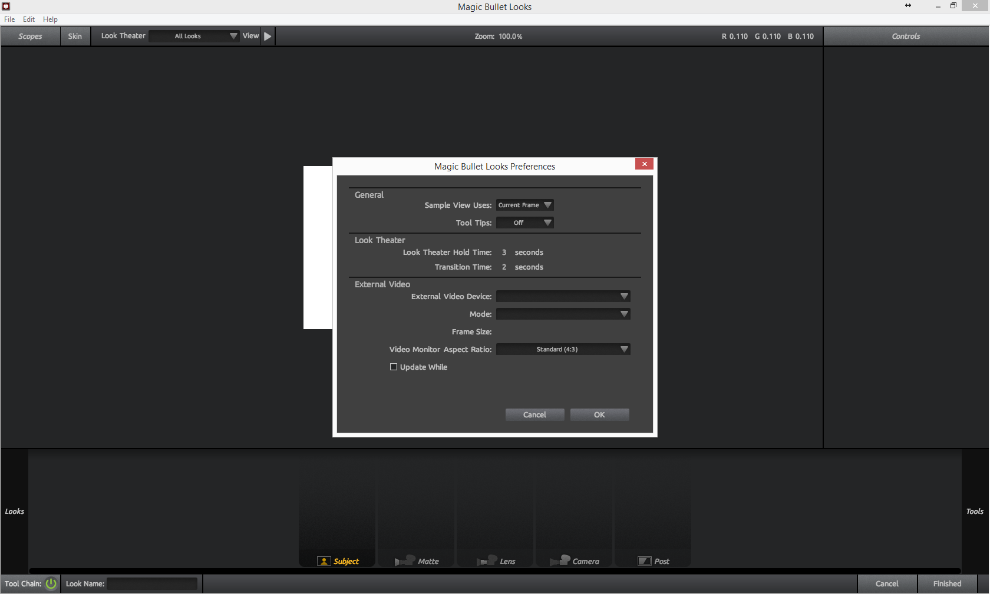The height and width of the screenshot is (594, 990).
Task: Open the Edit menu
Action: click(x=29, y=19)
